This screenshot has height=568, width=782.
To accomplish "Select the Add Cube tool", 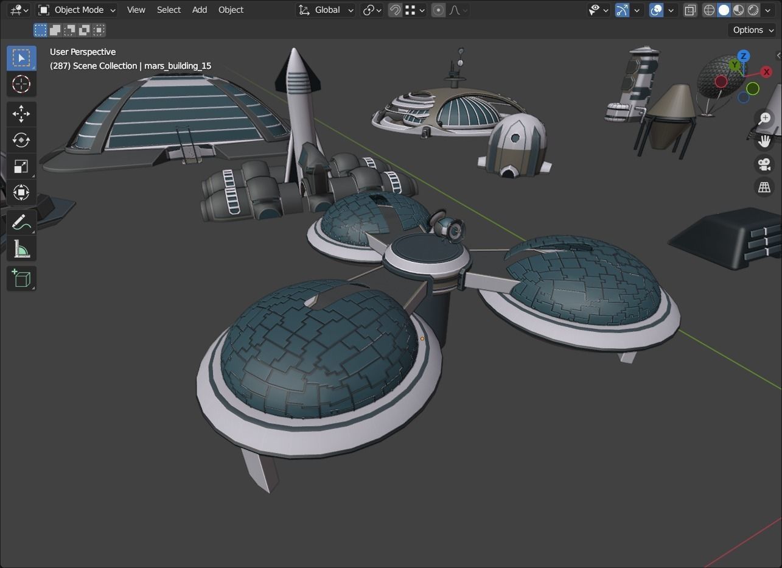I will (21, 278).
